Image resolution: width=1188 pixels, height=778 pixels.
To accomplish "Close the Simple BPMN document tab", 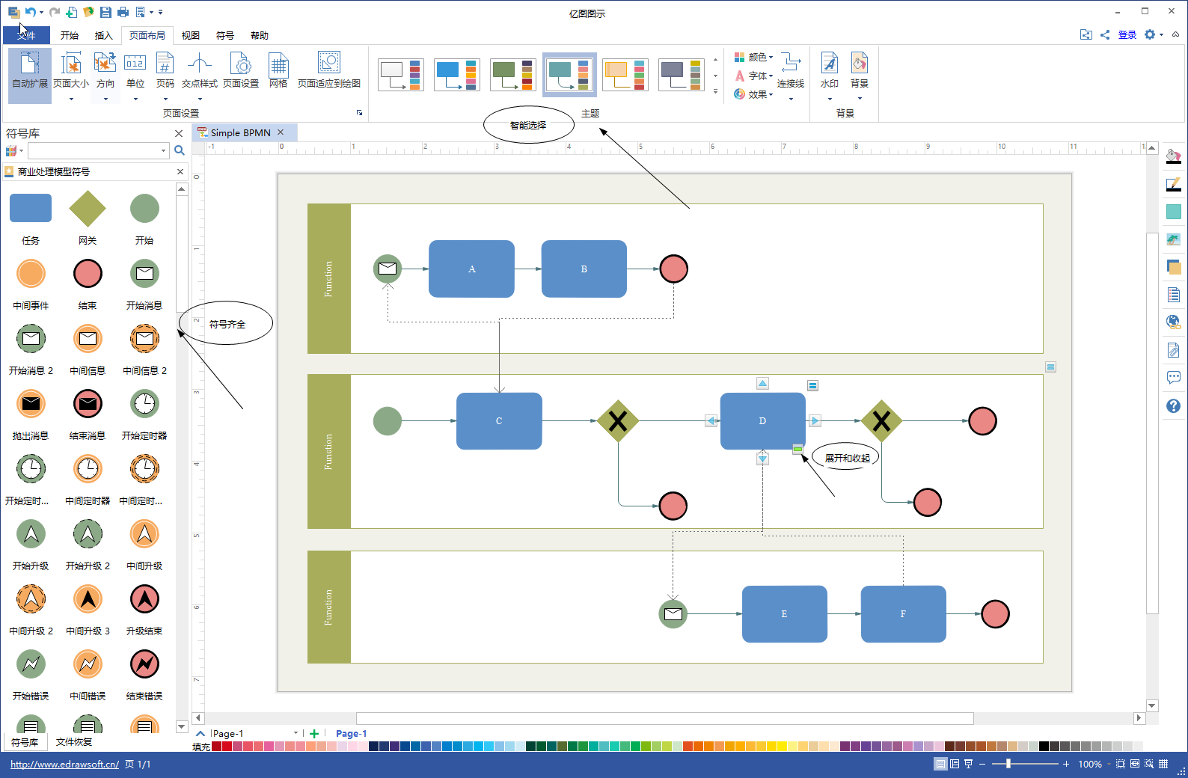I will (281, 132).
